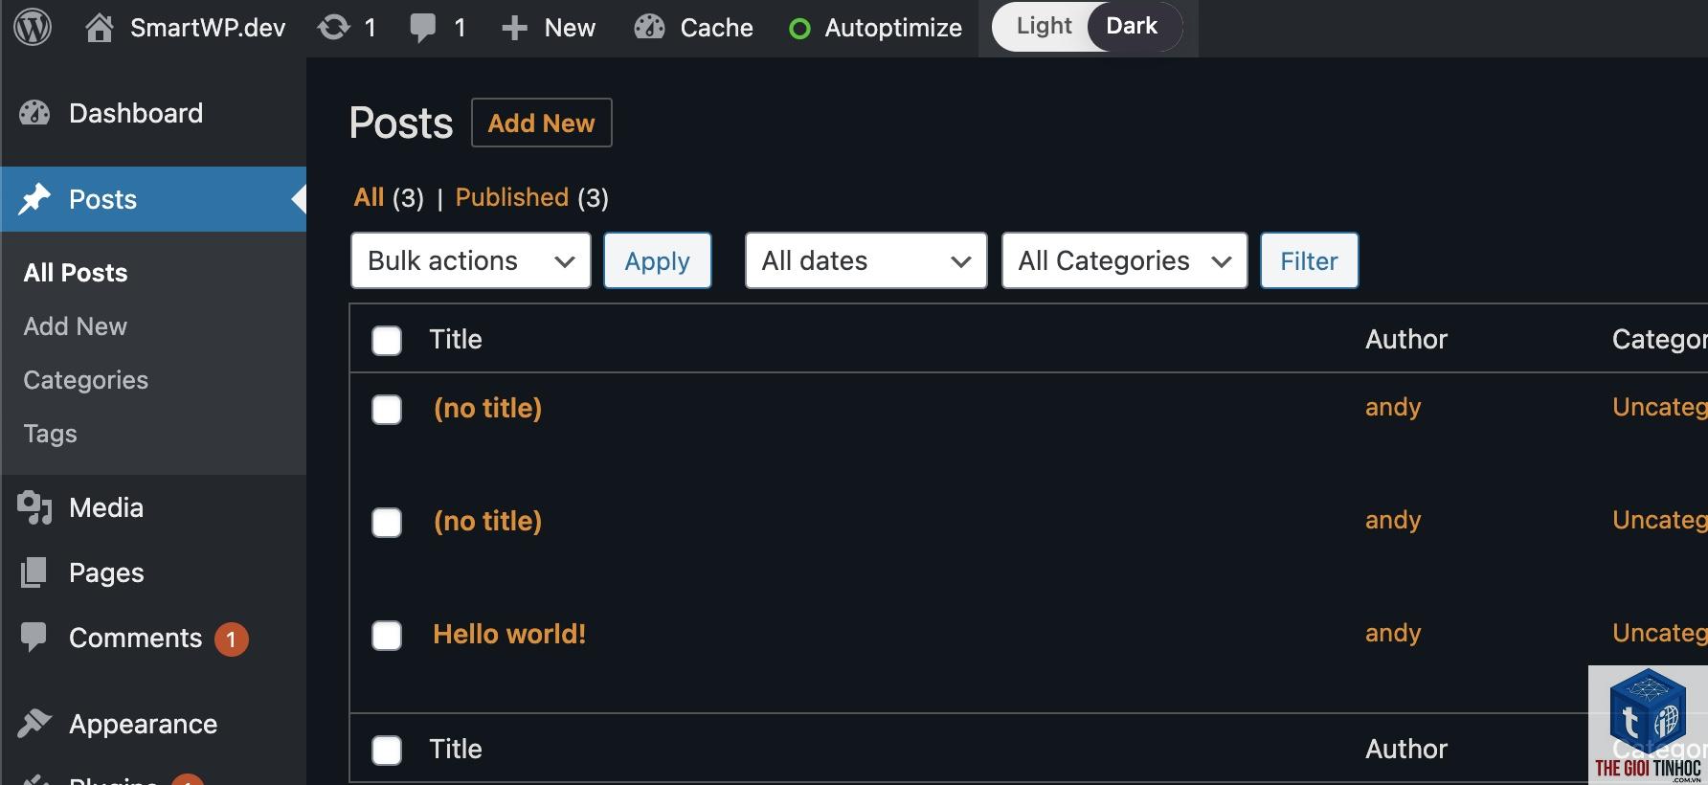The width and height of the screenshot is (1708, 785).
Task: Click the Media icon in the sidebar
Action: click(34, 507)
